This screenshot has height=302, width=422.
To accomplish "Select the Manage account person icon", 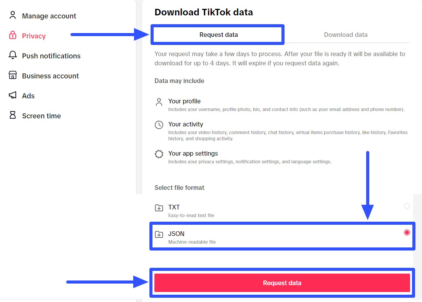I will pyautogui.click(x=13, y=15).
